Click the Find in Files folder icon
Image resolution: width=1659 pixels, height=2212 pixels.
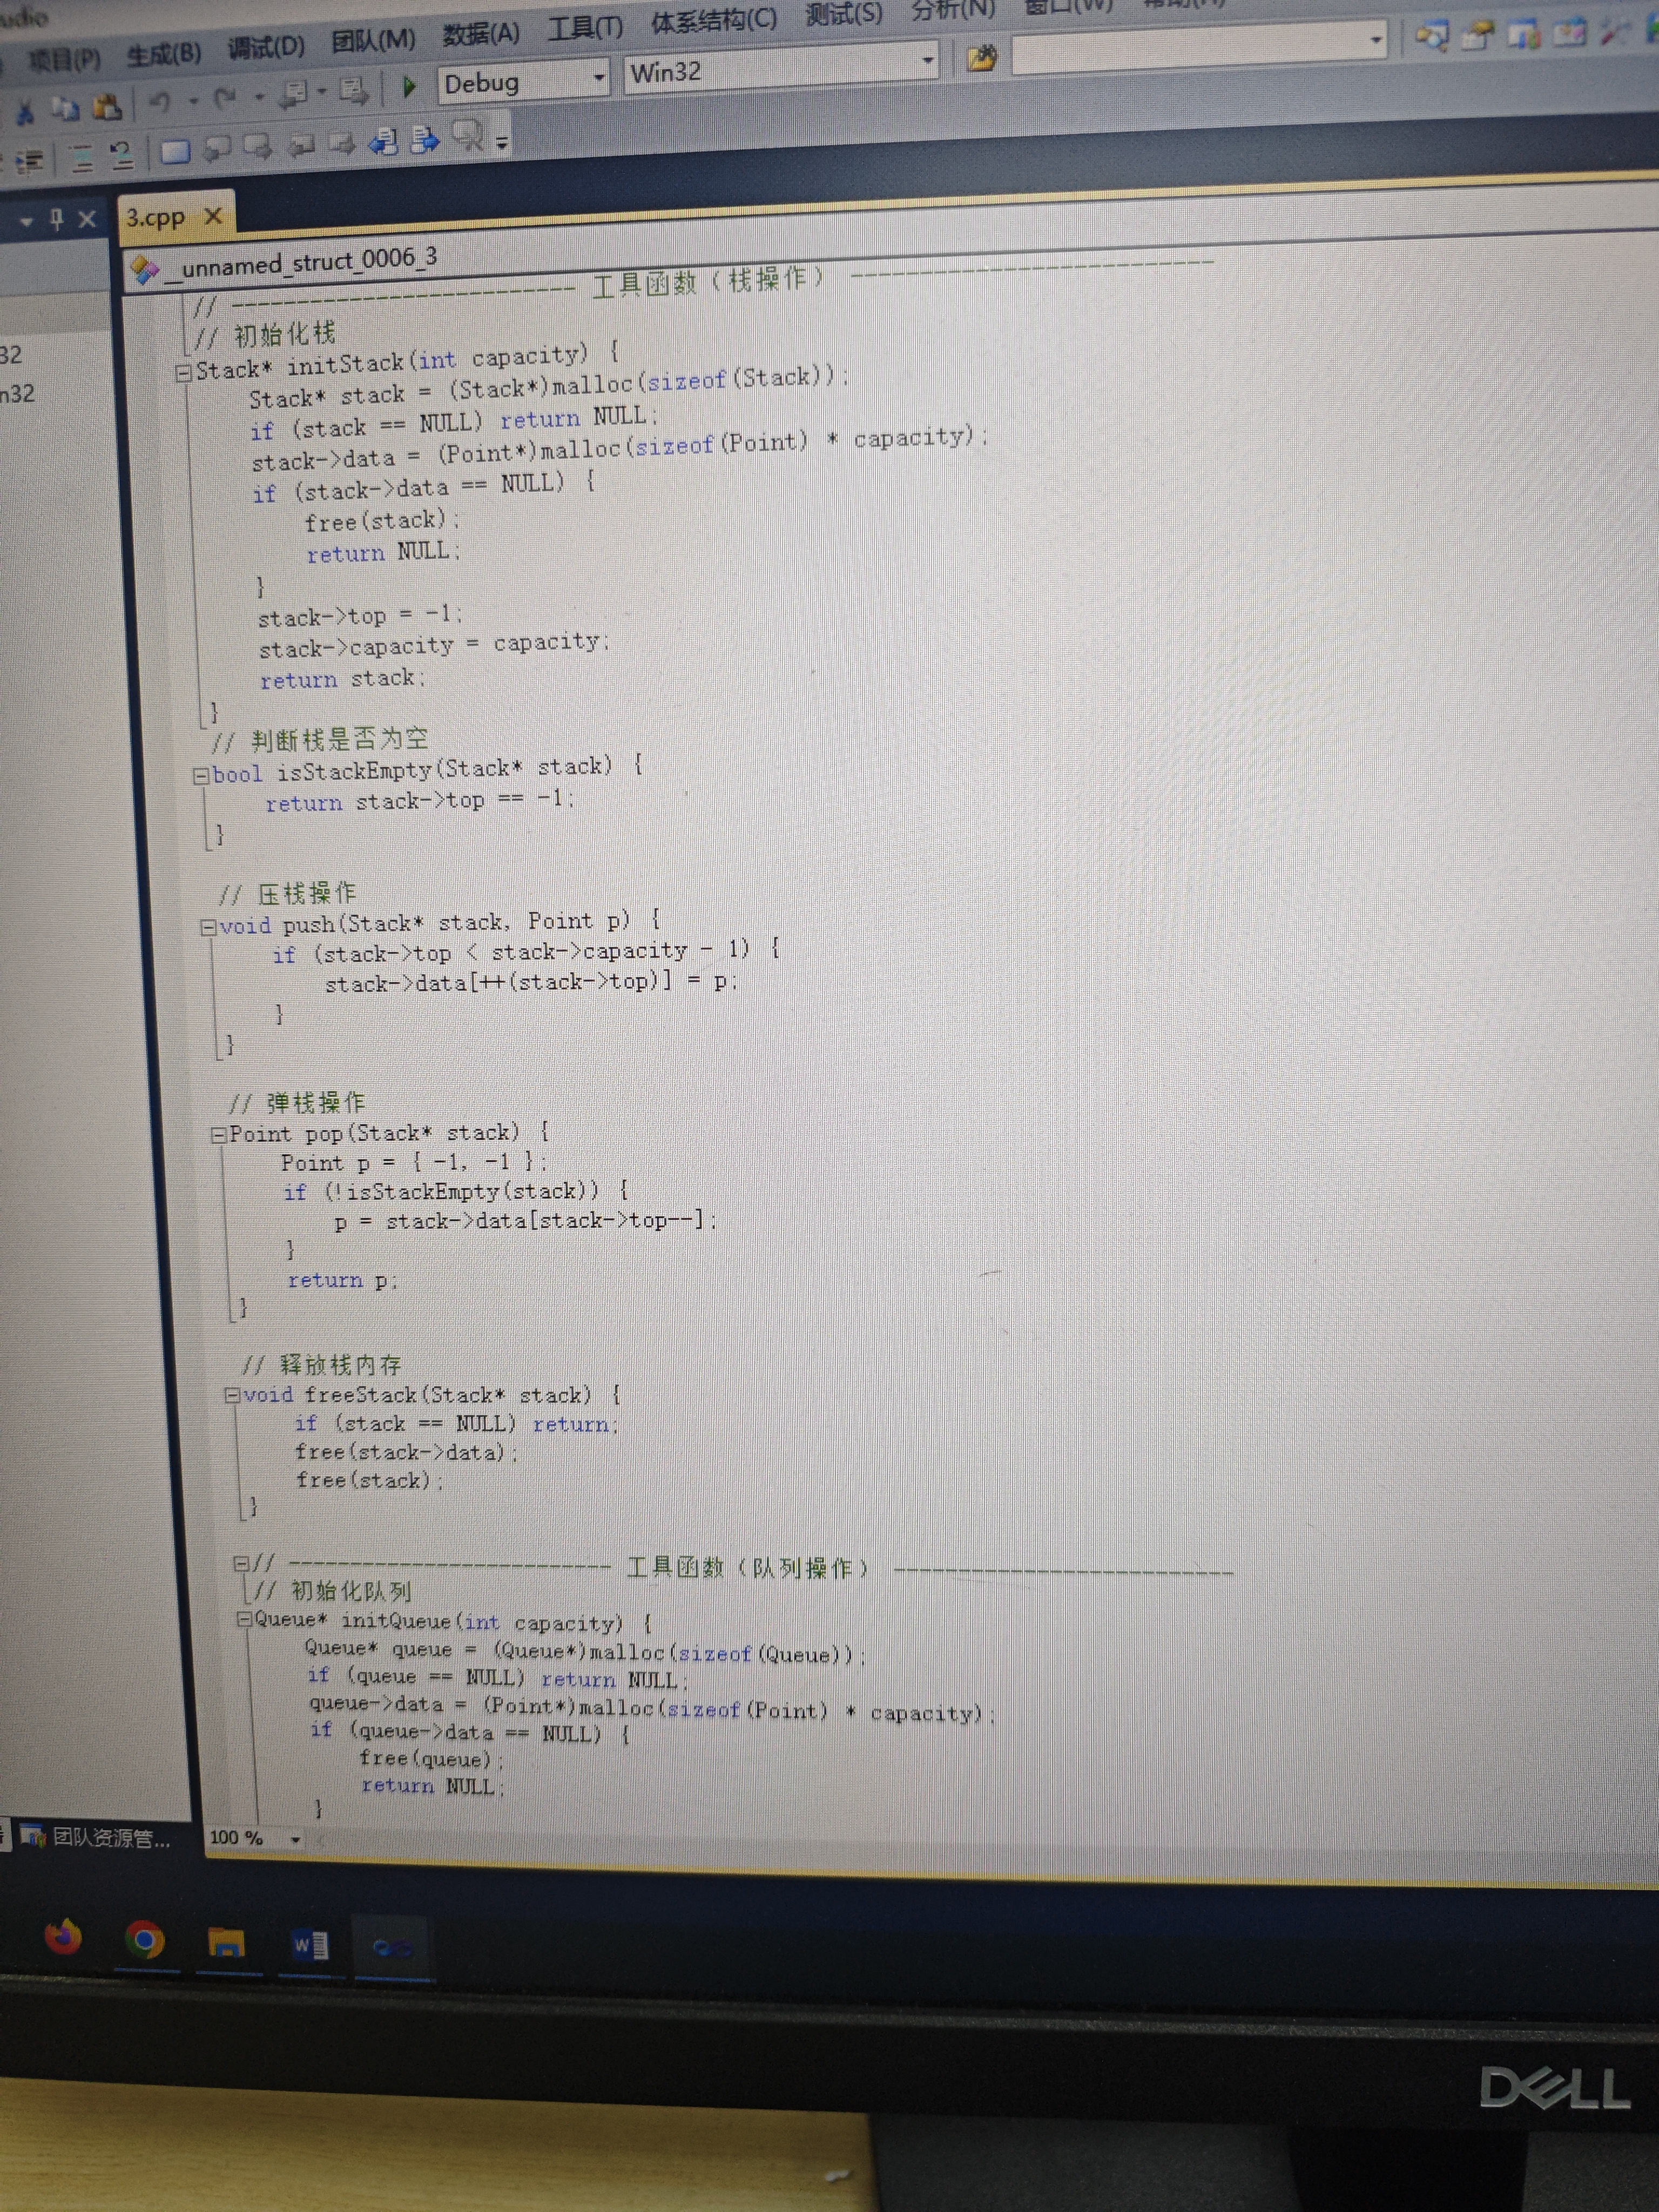click(982, 58)
